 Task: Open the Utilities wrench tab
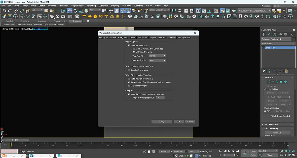291,34
